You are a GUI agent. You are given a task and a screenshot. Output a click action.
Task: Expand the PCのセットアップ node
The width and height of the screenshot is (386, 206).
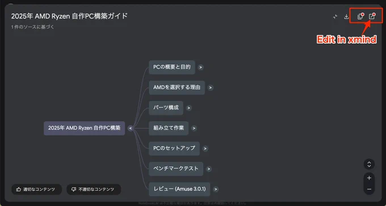pos(205,149)
